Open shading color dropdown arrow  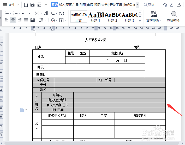[56, 20]
